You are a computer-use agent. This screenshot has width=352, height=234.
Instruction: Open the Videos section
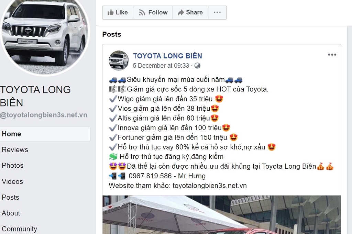point(12,181)
